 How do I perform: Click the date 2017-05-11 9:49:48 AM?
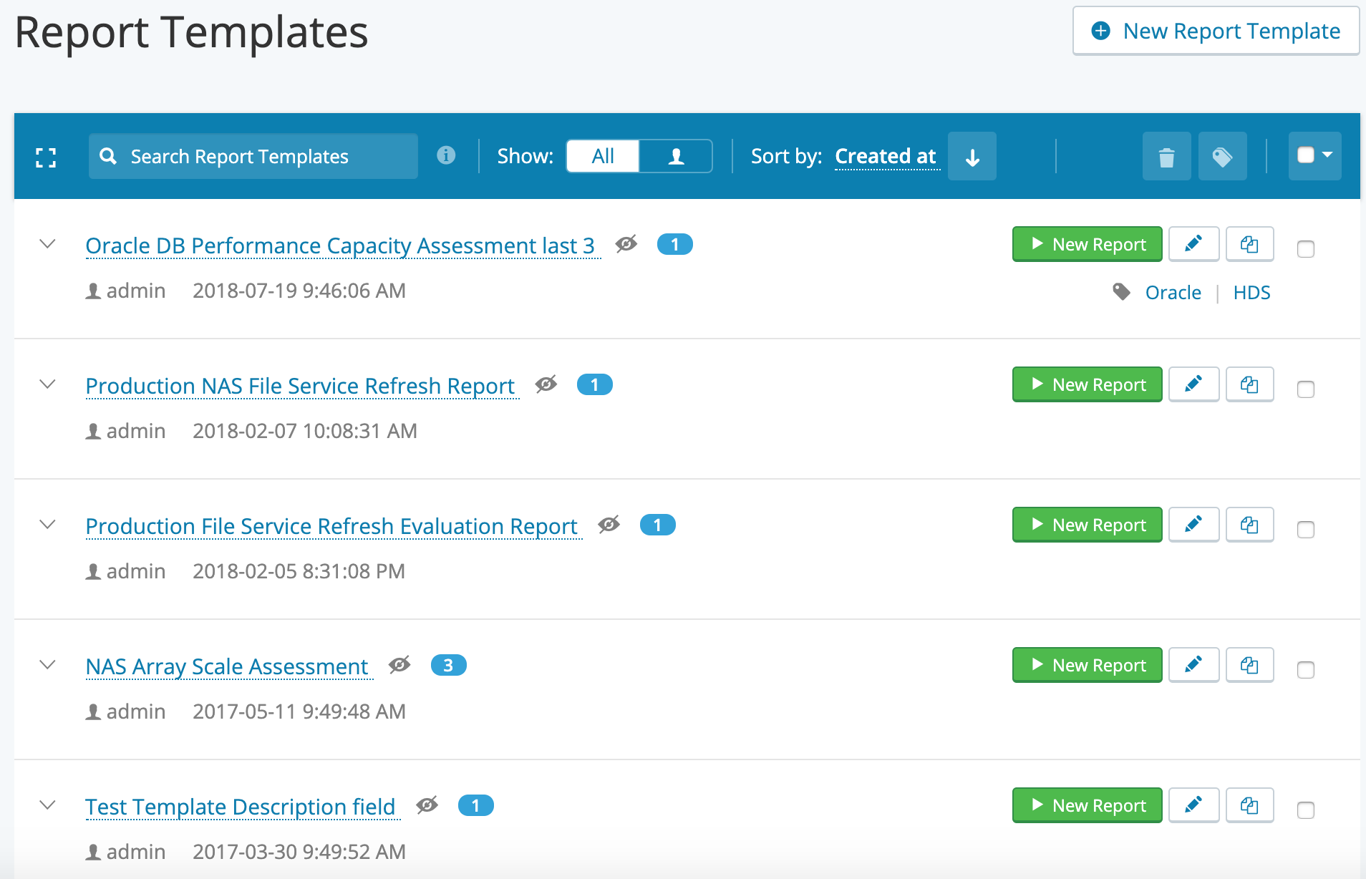click(299, 712)
